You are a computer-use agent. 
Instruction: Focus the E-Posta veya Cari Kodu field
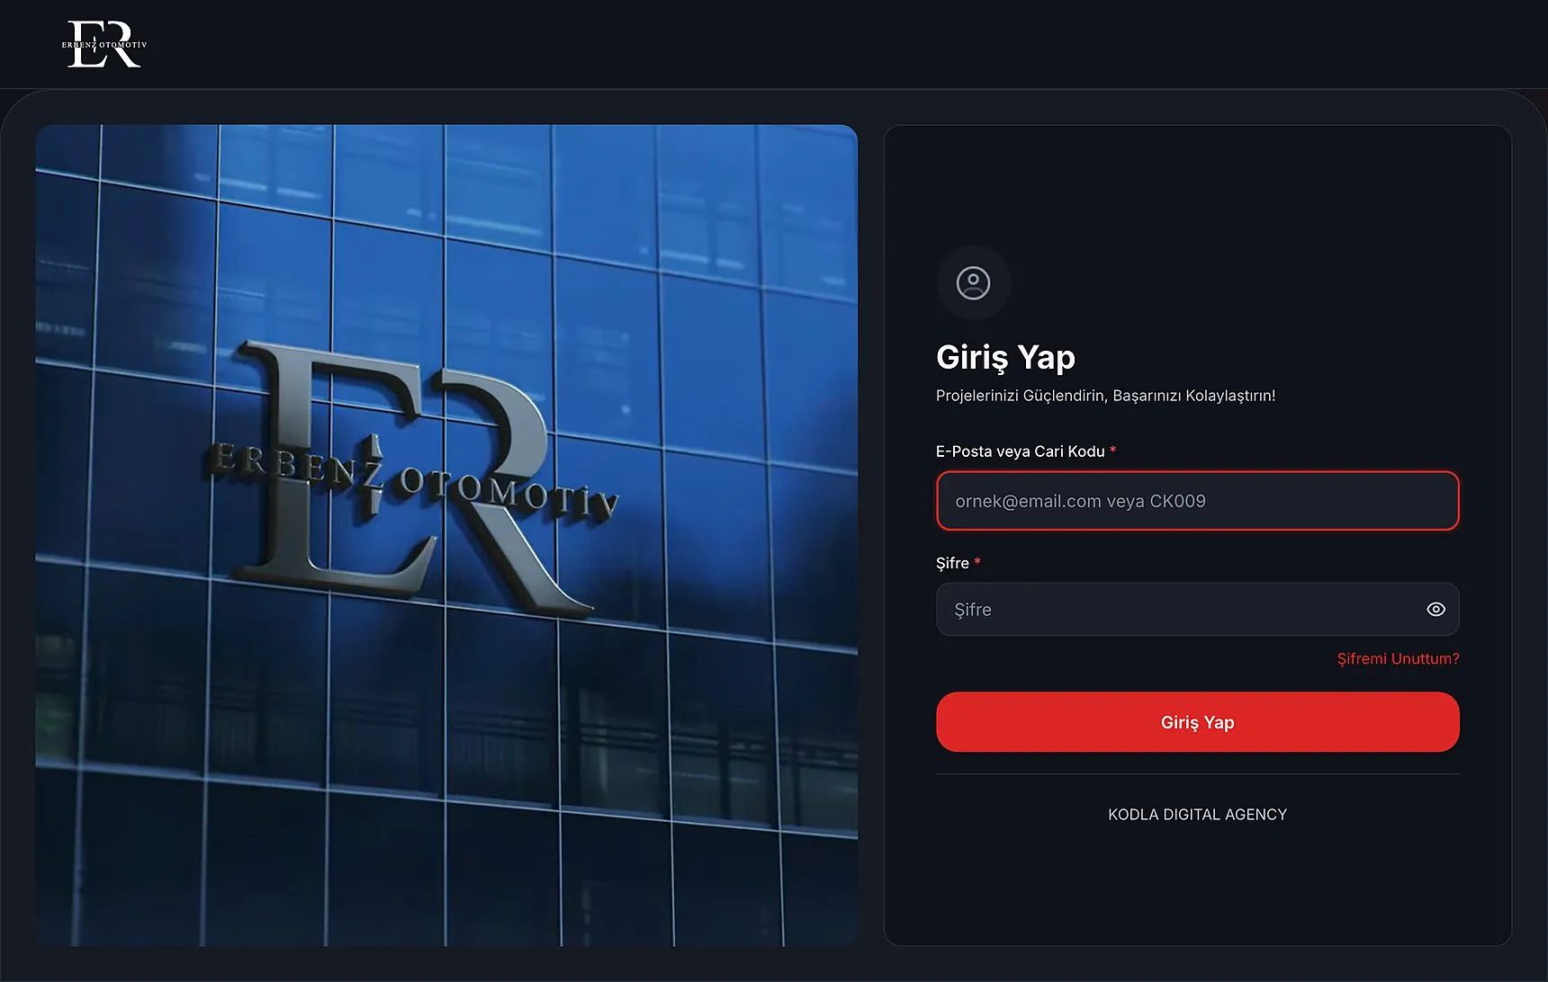tap(1197, 501)
